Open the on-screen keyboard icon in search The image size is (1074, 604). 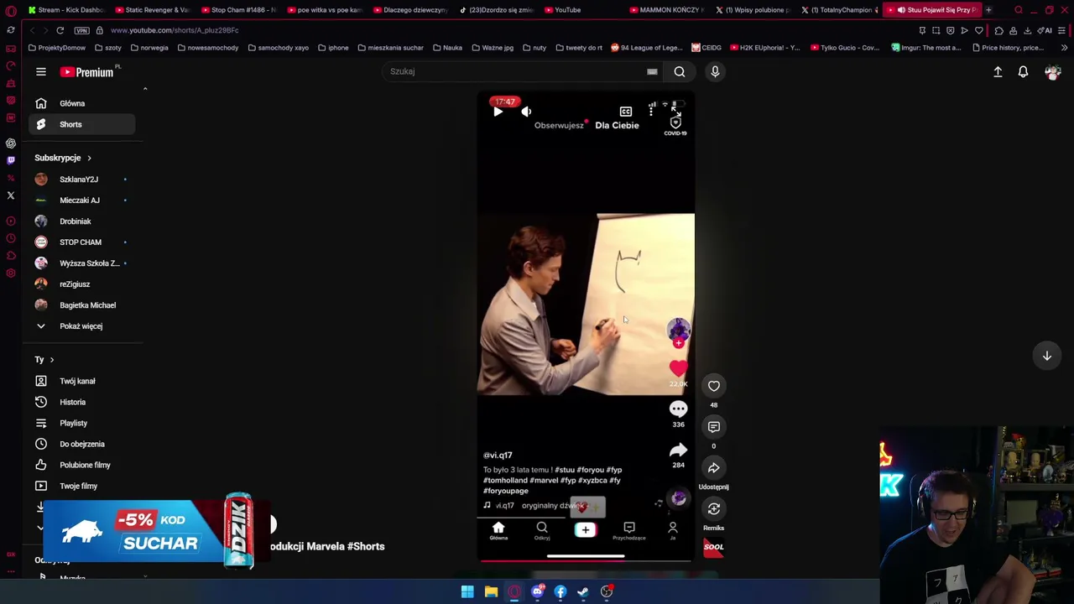[x=652, y=72]
